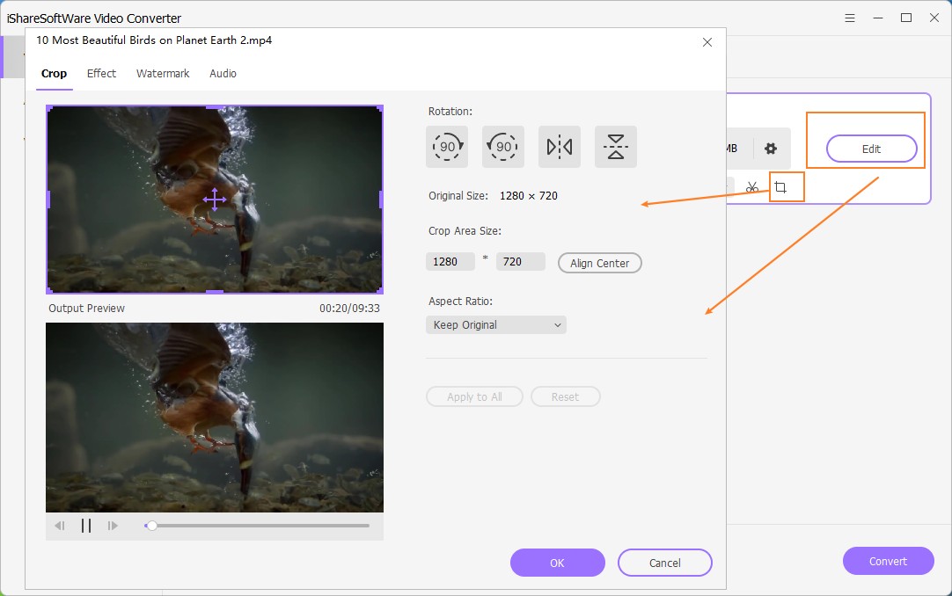Click the preview playback progress slider
Viewport: 952px width, 596px height.
point(257,526)
